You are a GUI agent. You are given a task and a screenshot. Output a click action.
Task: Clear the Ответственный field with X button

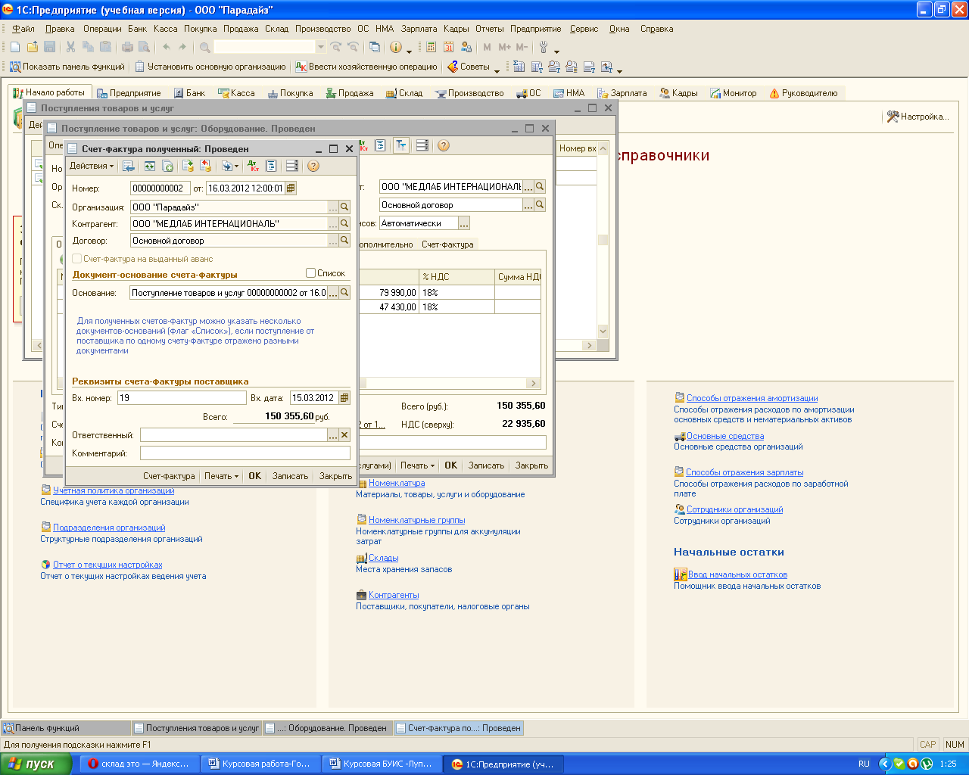(x=344, y=435)
